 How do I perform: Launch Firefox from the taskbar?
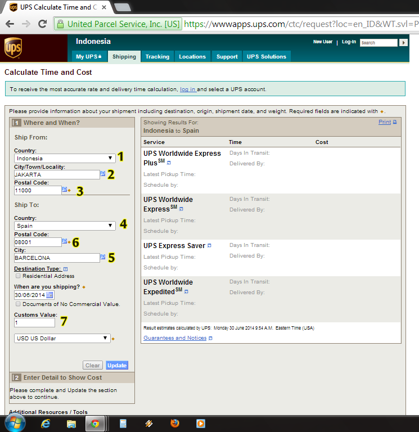[175, 423]
